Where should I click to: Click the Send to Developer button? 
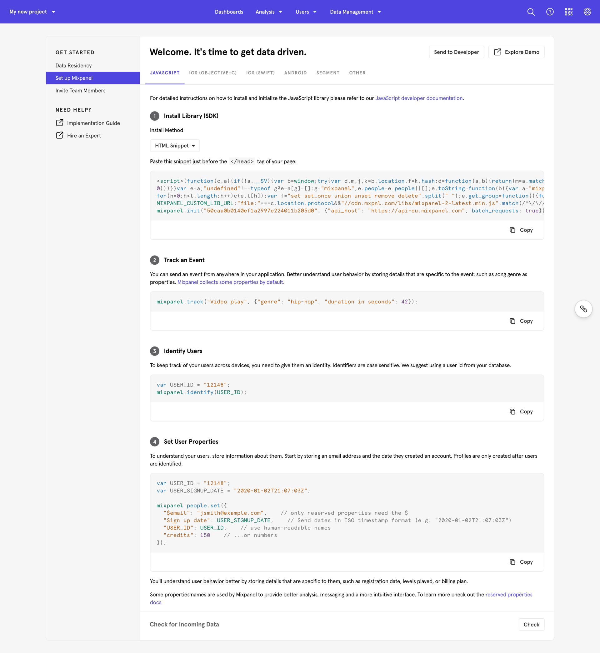(457, 52)
